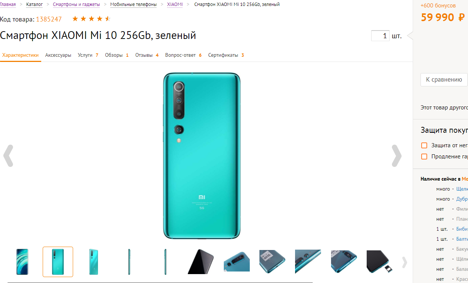
Task: Show the next product photo with right arrow
Action: 397,156
